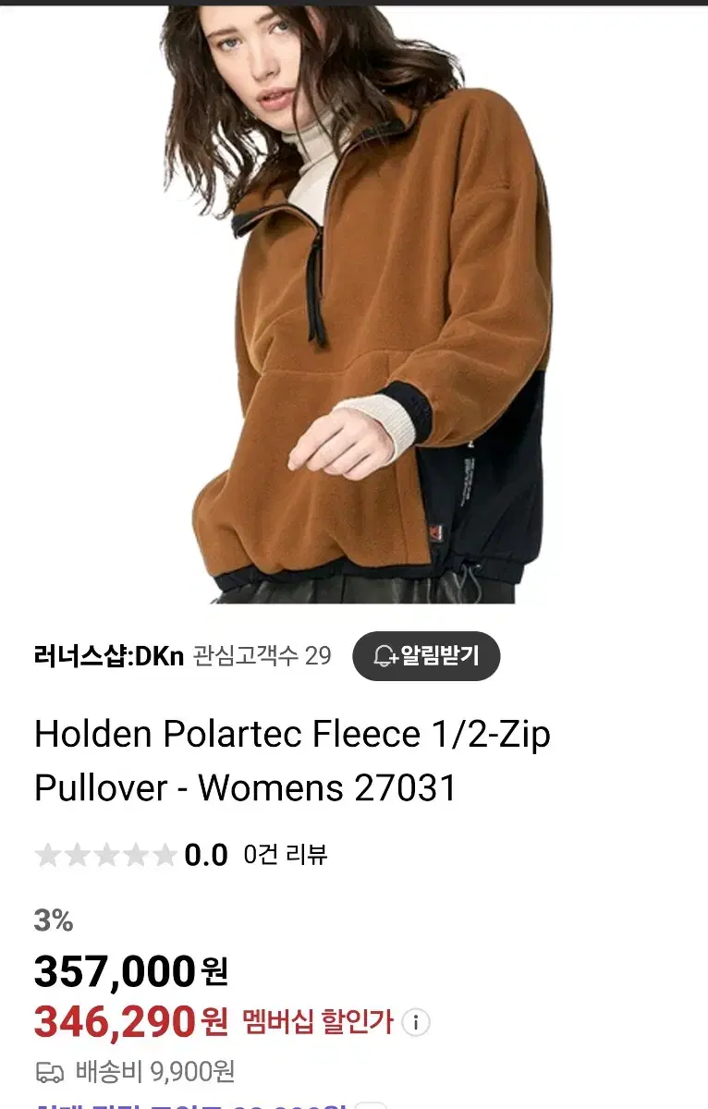Click the Holden Polartec Fleece product title
708x1109 pixels.
pyautogui.click(x=292, y=761)
